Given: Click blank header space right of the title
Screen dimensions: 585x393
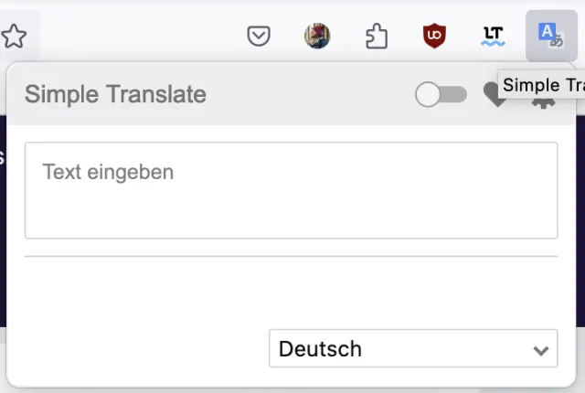Looking at the screenshot, I should [x=311, y=94].
